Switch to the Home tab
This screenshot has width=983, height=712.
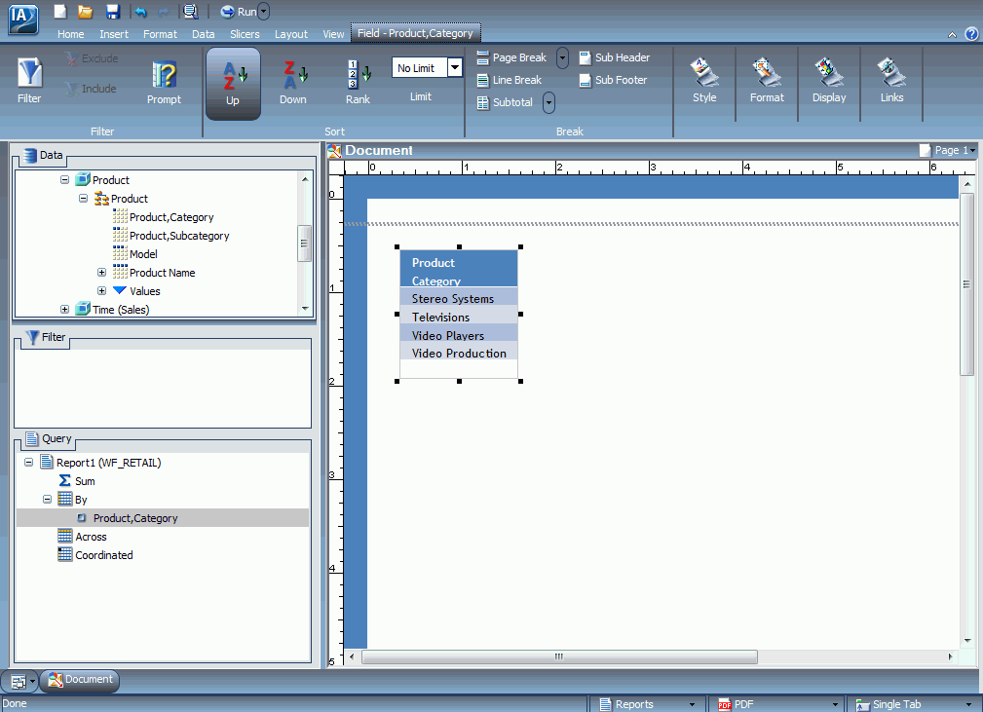pos(71,34)
